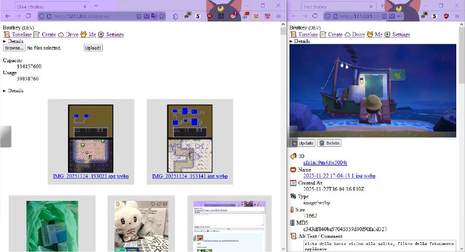This screenshot has height=252, width=465.
Task: Bookmark the Drive page with the star
Action: coord(162,16)
